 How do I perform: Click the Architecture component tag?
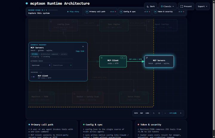[x=50, y=54]
